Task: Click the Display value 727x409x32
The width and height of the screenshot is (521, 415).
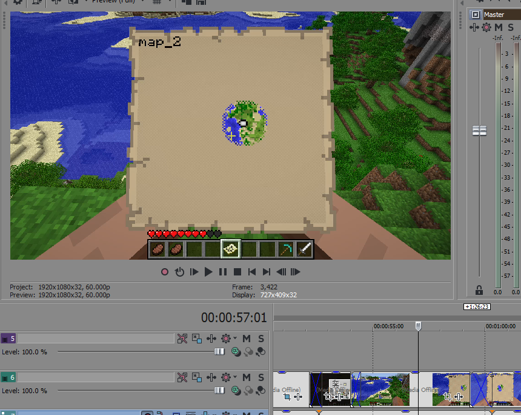Action: pyautogui.click(x=279, y=295)
